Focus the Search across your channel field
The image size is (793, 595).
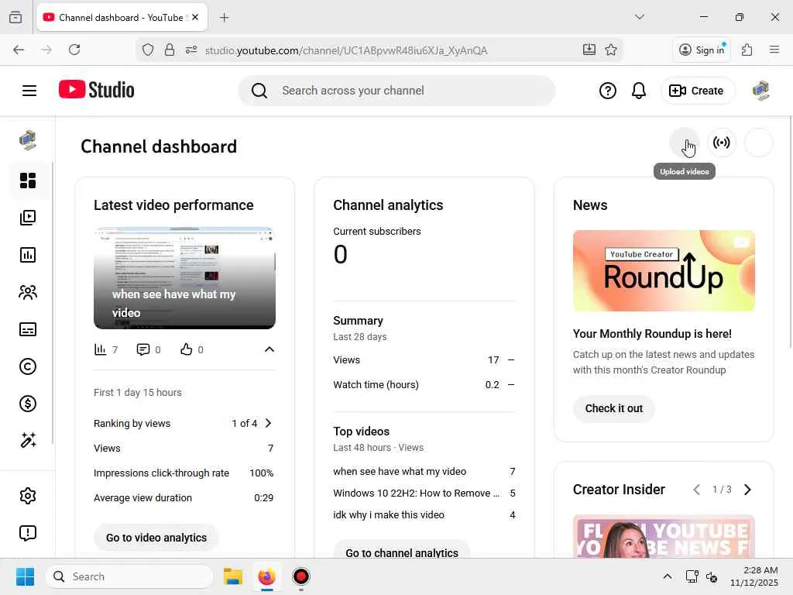pyautogui.click(x=397, y=91)
